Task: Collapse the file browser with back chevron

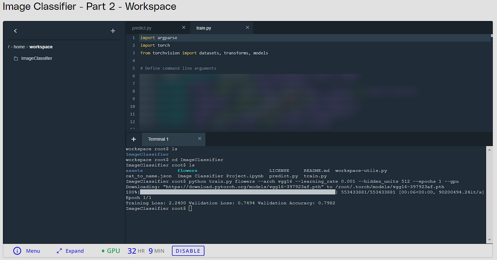Action: (x=15, y=31)
